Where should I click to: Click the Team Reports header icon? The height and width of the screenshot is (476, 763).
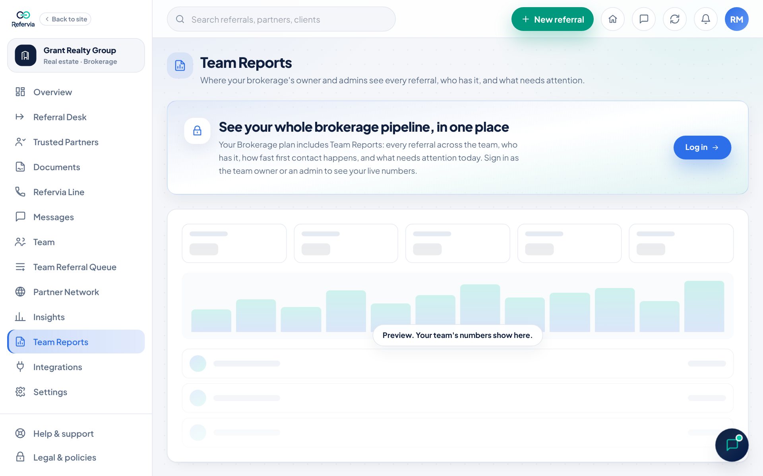click(x=180, y=65)
